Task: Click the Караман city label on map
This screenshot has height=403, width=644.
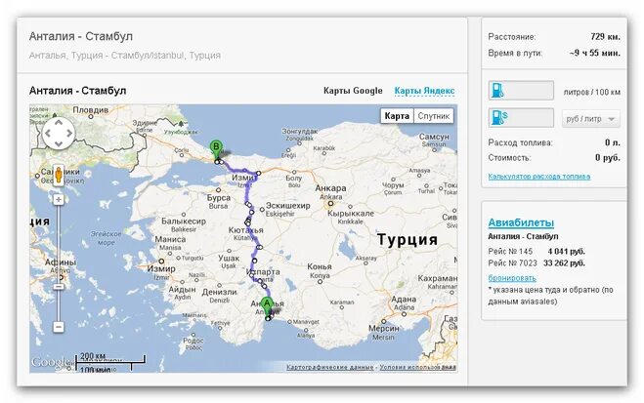Action: [x=342, y=302]
